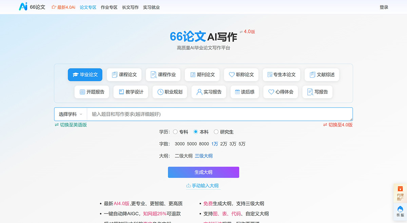Image resolution: width=407 pixels, height=223 pixels.
Task: Open 手动输入大纲 manual outline link
Action: [x=203, y=186]
